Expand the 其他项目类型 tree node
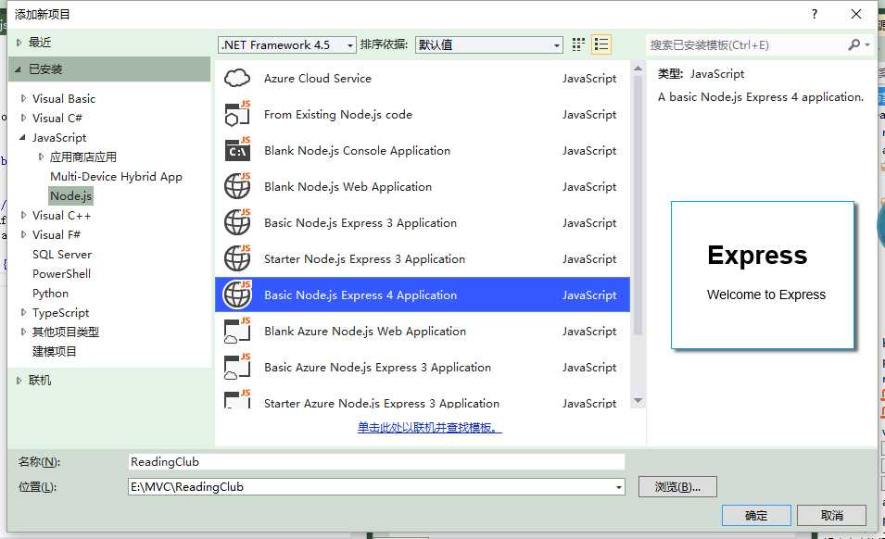 tap(23, 332)
